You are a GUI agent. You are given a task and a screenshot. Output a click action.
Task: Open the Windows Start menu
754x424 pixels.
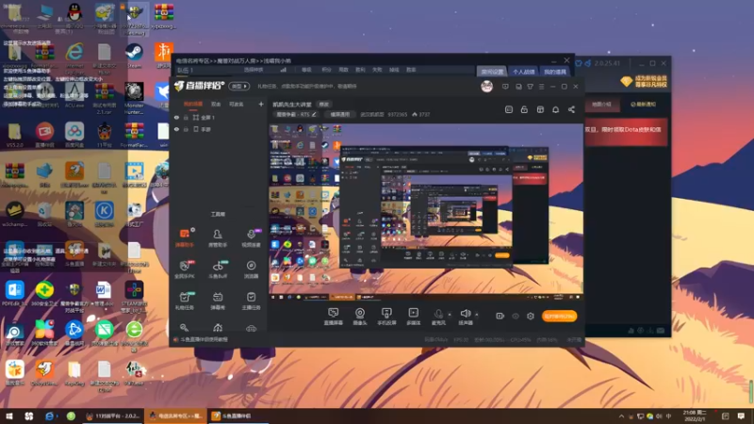pyautogui.click(x=9, y=416)
